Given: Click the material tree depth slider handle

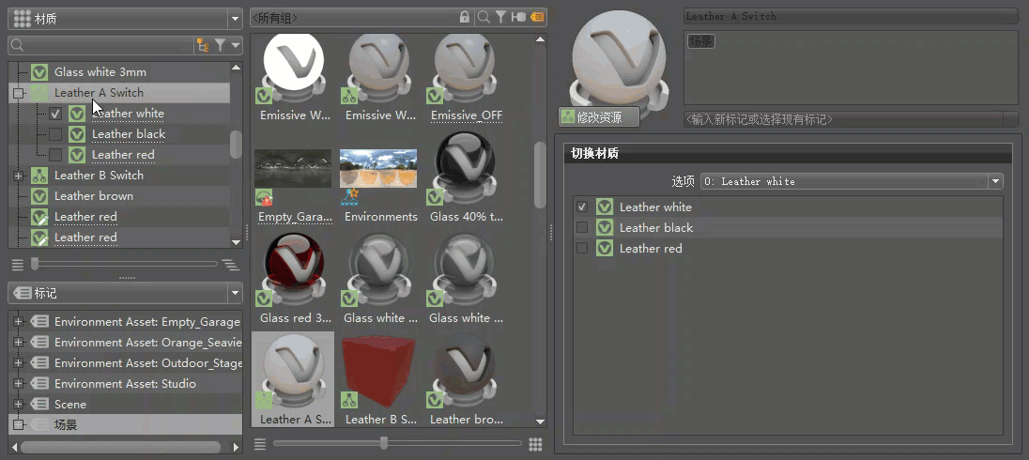Looking at the screenshot, I should point(35,264).
